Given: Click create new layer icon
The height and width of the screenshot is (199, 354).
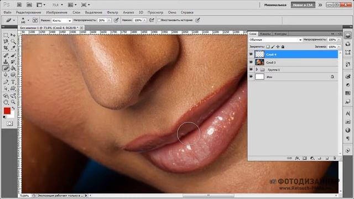Looking at the screenshot, I should click(x=327, y=159).
